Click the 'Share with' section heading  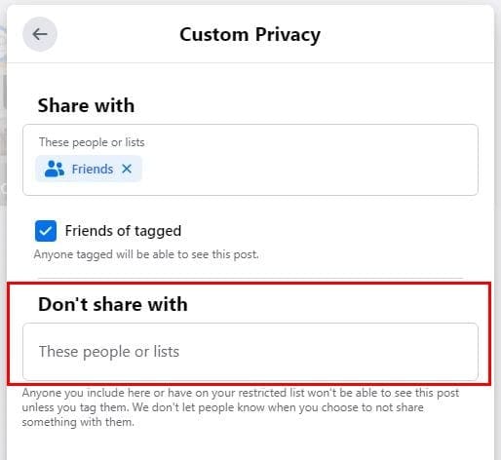coord(86,105)
